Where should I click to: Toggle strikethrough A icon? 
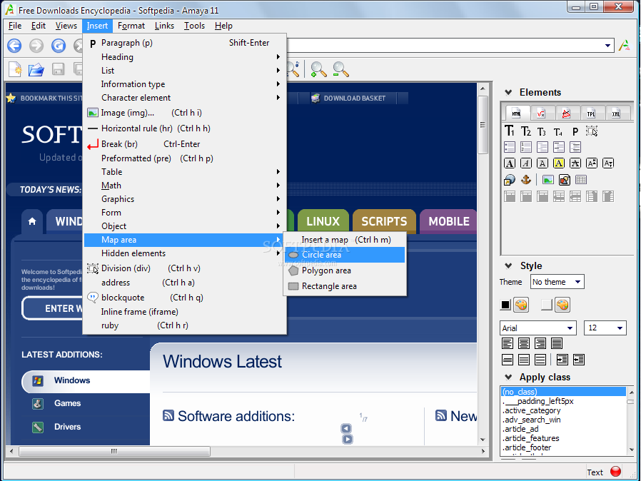coord(575,163)
